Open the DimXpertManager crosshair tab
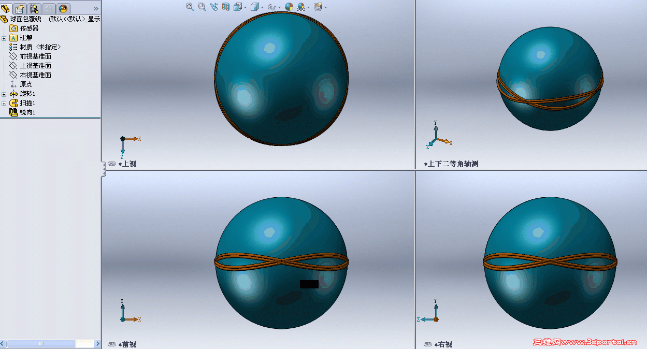This screenshot has height=349, width=647. [49, 8]
